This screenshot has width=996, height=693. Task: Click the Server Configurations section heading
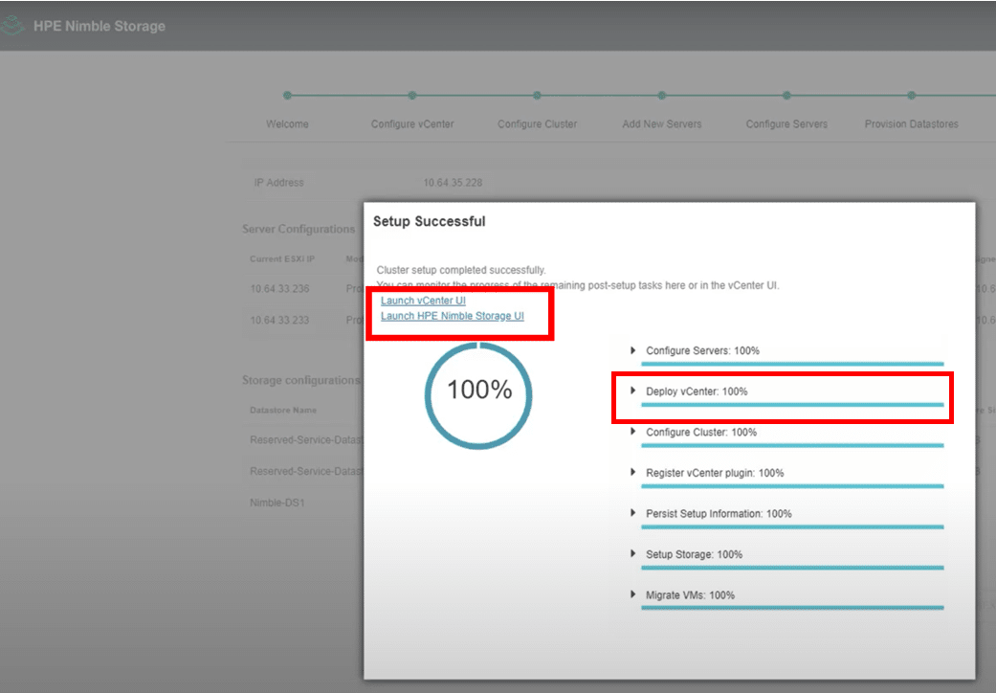point(299,229)
